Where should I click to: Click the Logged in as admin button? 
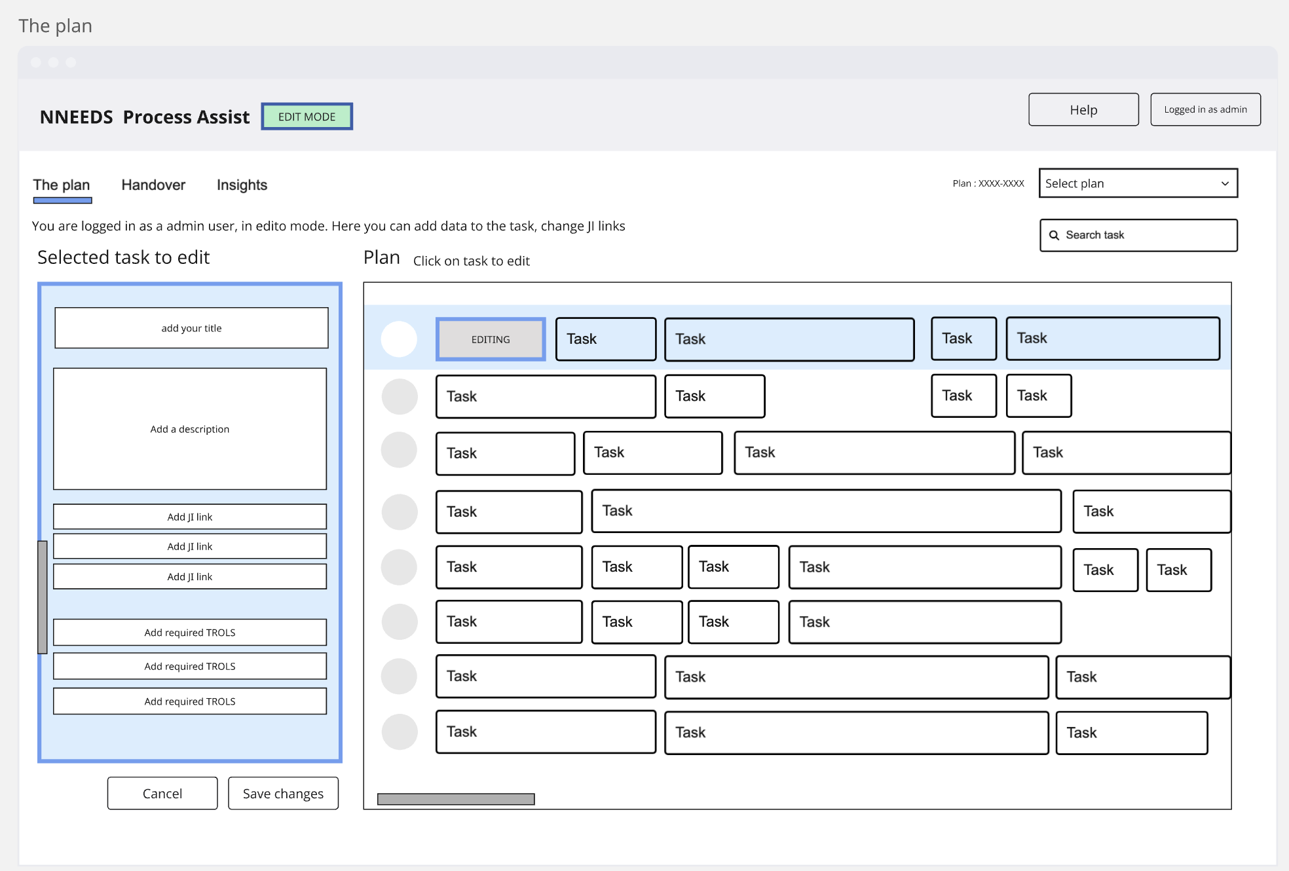coord(1205,110)
